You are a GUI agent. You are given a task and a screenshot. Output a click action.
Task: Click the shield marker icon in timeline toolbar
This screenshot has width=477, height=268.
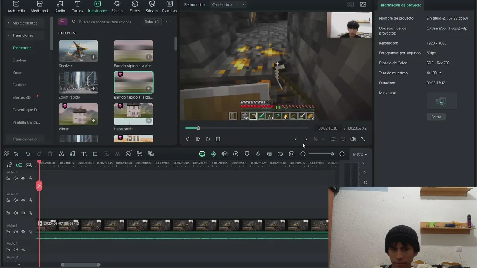click(247, 154)
